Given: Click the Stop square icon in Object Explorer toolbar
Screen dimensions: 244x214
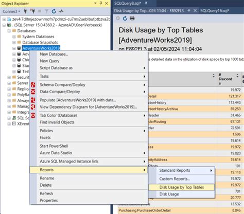Looking at the screenshot, I should click(x=40, y=11).
